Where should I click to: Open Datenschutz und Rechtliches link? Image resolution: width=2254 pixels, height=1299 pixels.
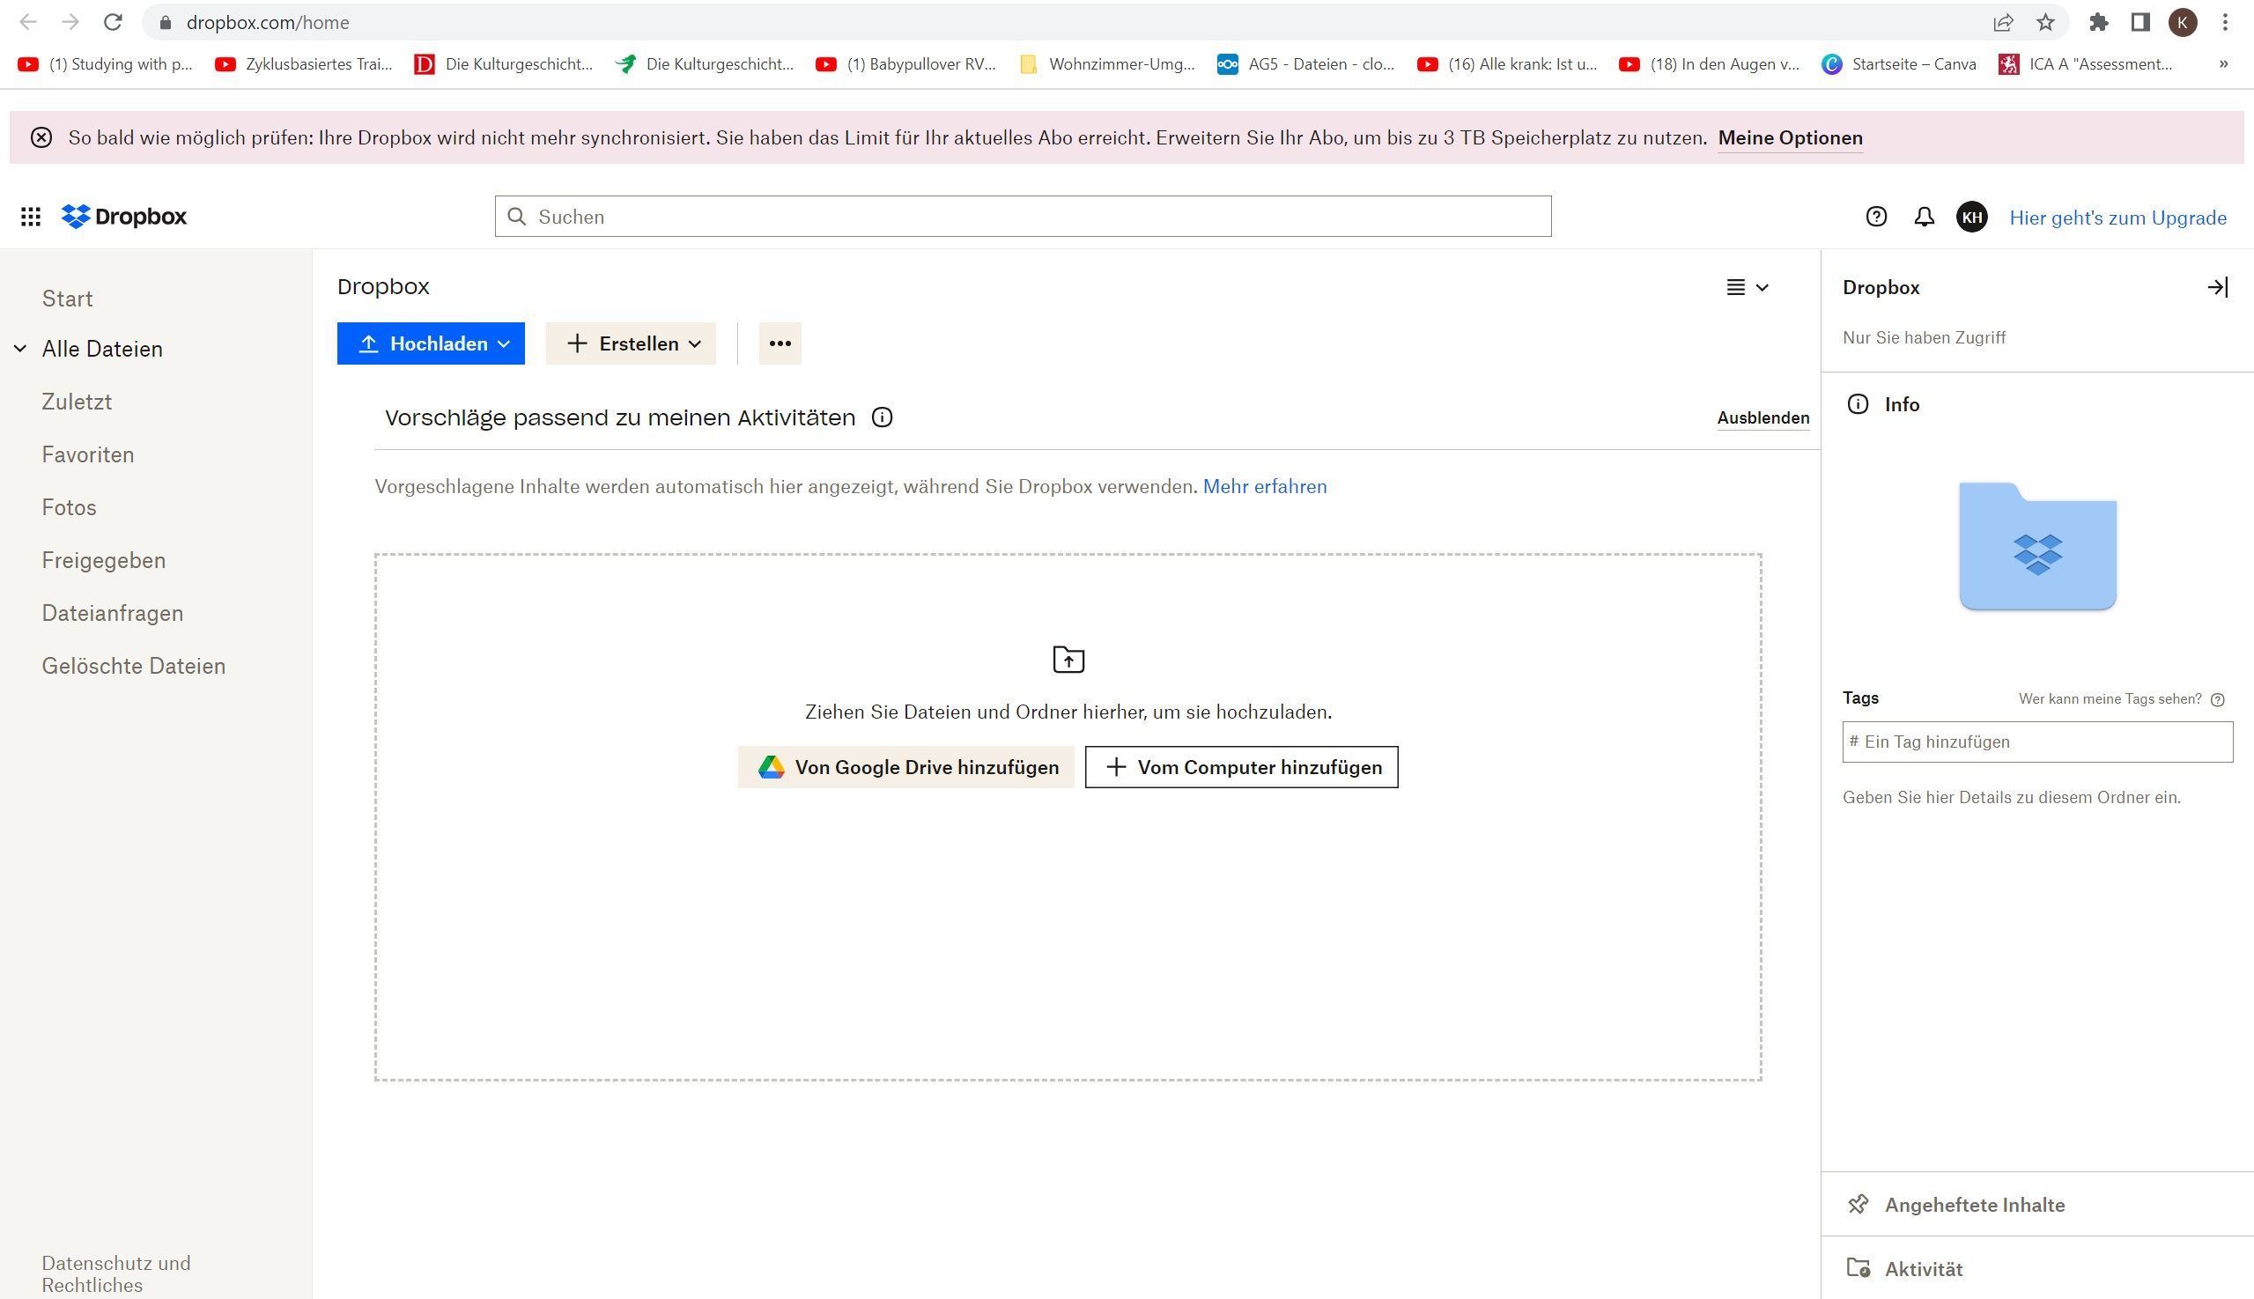[x=116, y=1274]
